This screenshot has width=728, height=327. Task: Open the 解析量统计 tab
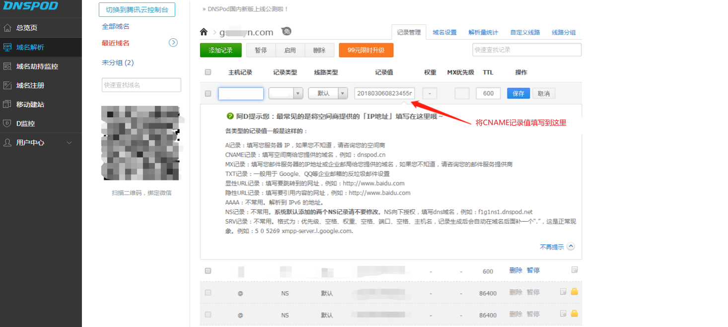click(x=483, y=32)
